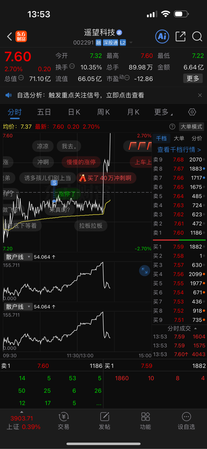Switch to the 日K tab

point(74,112)
